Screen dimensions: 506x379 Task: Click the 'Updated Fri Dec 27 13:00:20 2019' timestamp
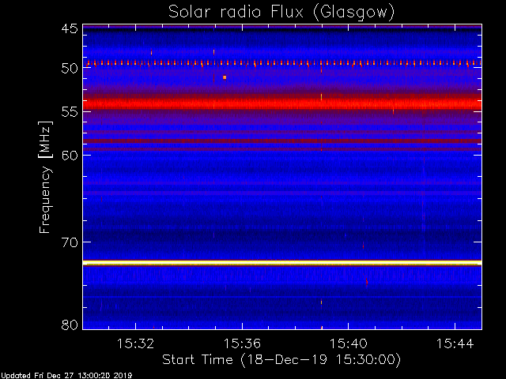coord(66,376)
